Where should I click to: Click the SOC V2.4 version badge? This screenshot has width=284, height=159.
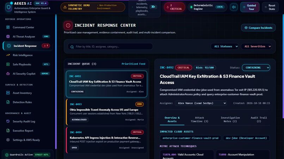[x=41, y=3]
